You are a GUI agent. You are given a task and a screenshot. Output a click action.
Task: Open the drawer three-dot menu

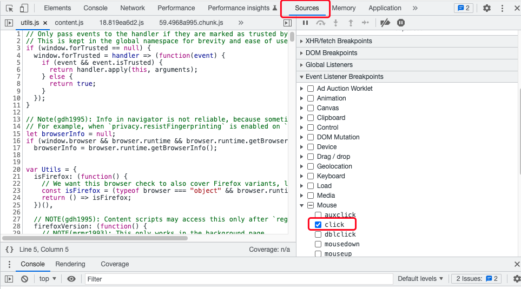(9, 264)
